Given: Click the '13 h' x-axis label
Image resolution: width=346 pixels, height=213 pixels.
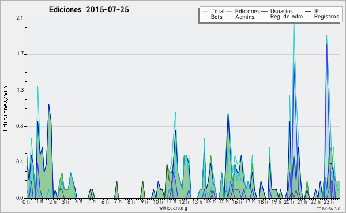Looking at the screenshot, I should (x=197, y=201).
